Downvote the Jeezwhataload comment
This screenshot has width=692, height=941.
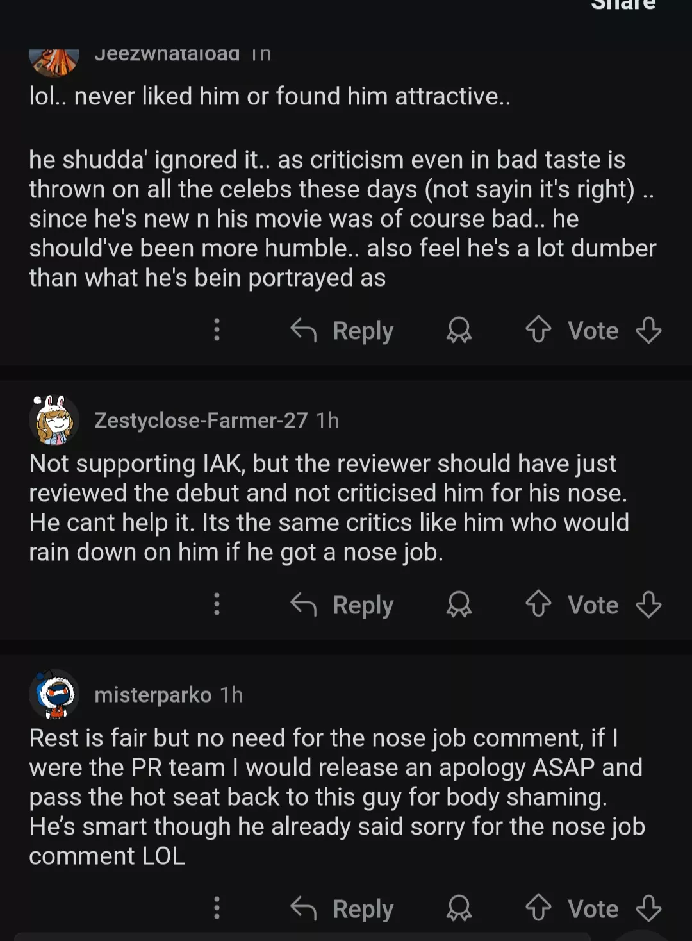coord(648,330)
